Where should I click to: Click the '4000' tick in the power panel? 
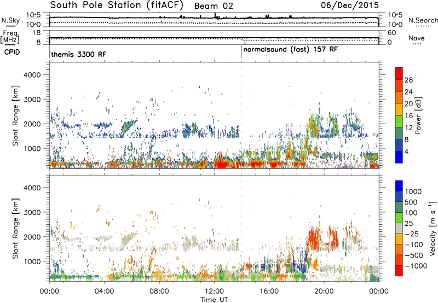click(32, 75)
